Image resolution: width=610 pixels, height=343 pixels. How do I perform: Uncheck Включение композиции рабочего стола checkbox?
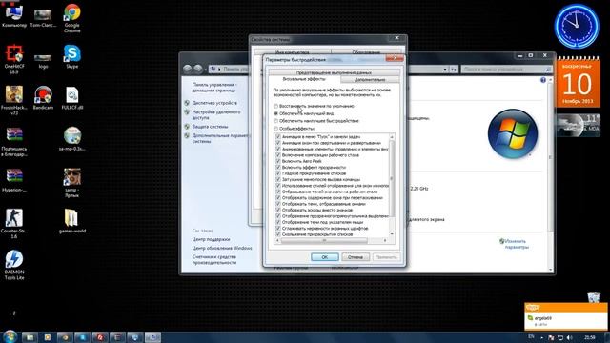[277, 155]
